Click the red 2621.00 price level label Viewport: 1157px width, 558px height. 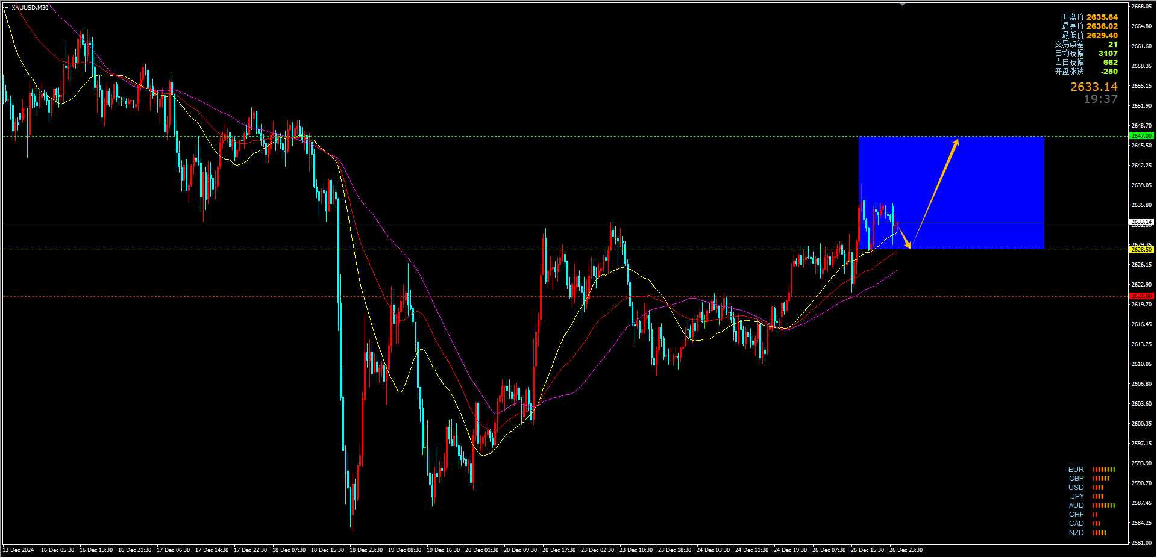[1141, 296]
